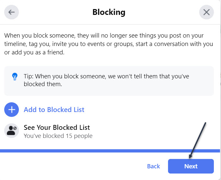Click the back arrow icon in header
The width and height of the screenshot is (221, 180).
click(x=12, y=12)
